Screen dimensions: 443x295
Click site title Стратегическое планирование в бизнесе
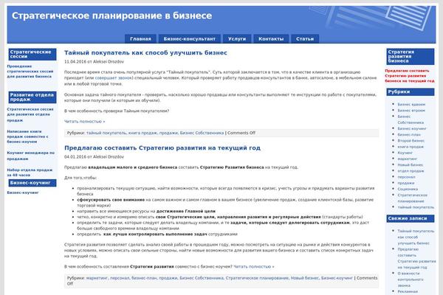112,15
